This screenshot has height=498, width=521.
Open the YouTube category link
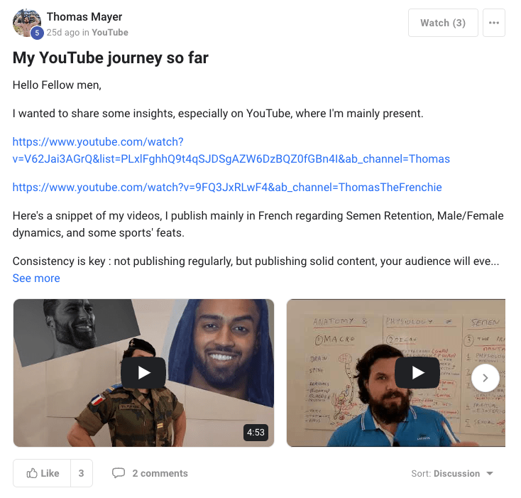tap(109, 32)
